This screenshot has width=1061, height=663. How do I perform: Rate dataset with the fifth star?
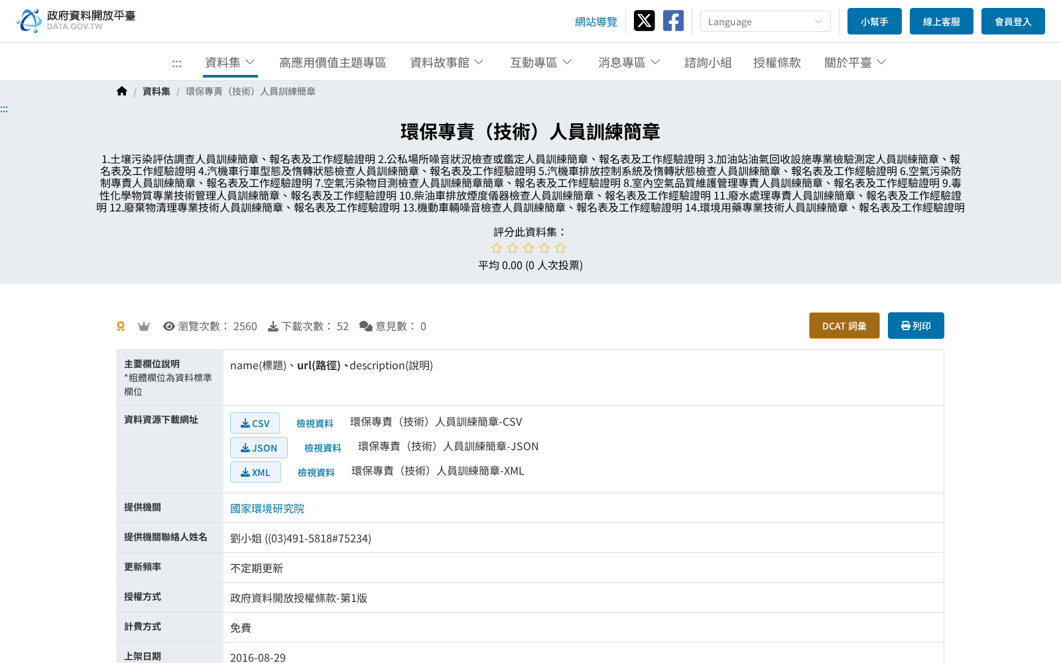coord(560,248)
